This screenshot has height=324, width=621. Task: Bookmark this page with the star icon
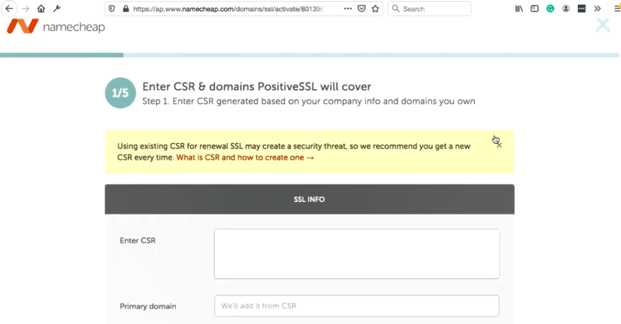(375, 8)
